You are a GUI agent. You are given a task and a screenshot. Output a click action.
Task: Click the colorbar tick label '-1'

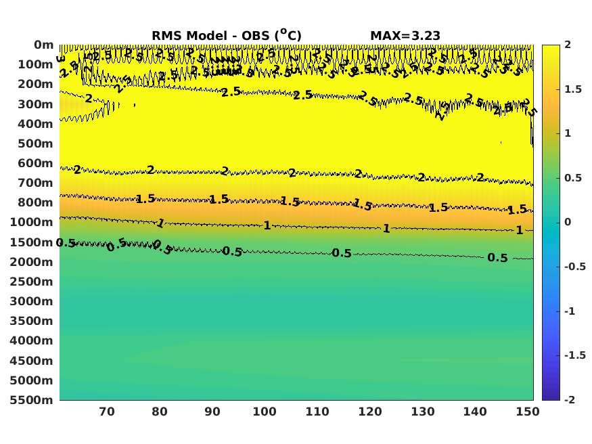570,311
